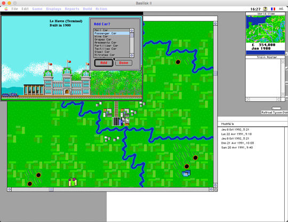Click the Le Havre station on the map
288x222 pixels.
[x=121, y=121]
